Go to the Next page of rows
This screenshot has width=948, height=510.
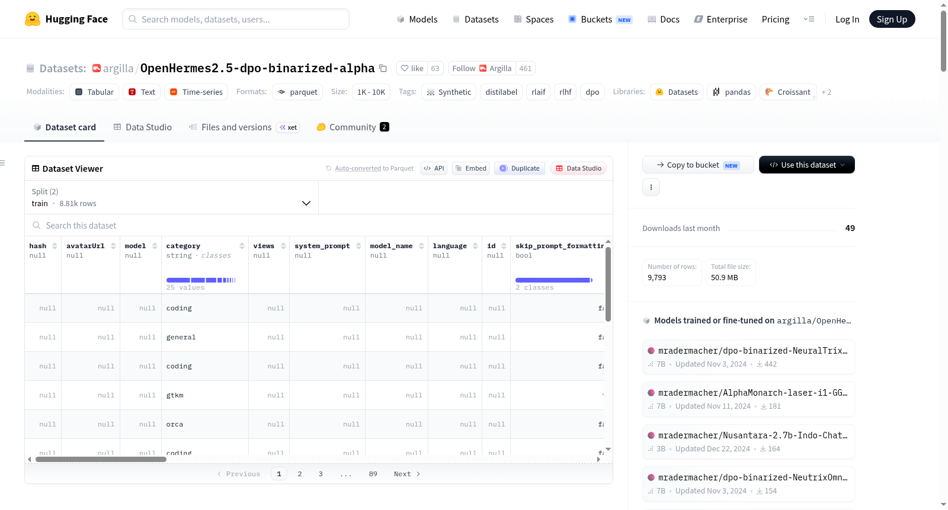click(407, 474)
